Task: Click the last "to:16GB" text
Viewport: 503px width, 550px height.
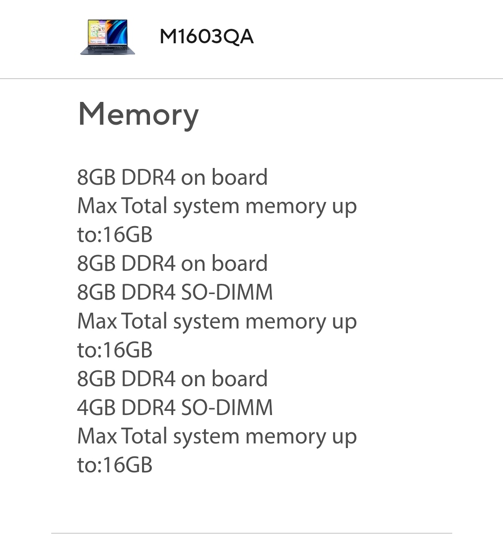Action: [x=115, y=465]
